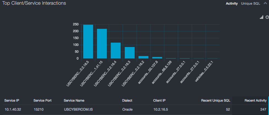The image size is (269, 115).
Task: Open the Unique SQL tab
Action: coord(251,4)
